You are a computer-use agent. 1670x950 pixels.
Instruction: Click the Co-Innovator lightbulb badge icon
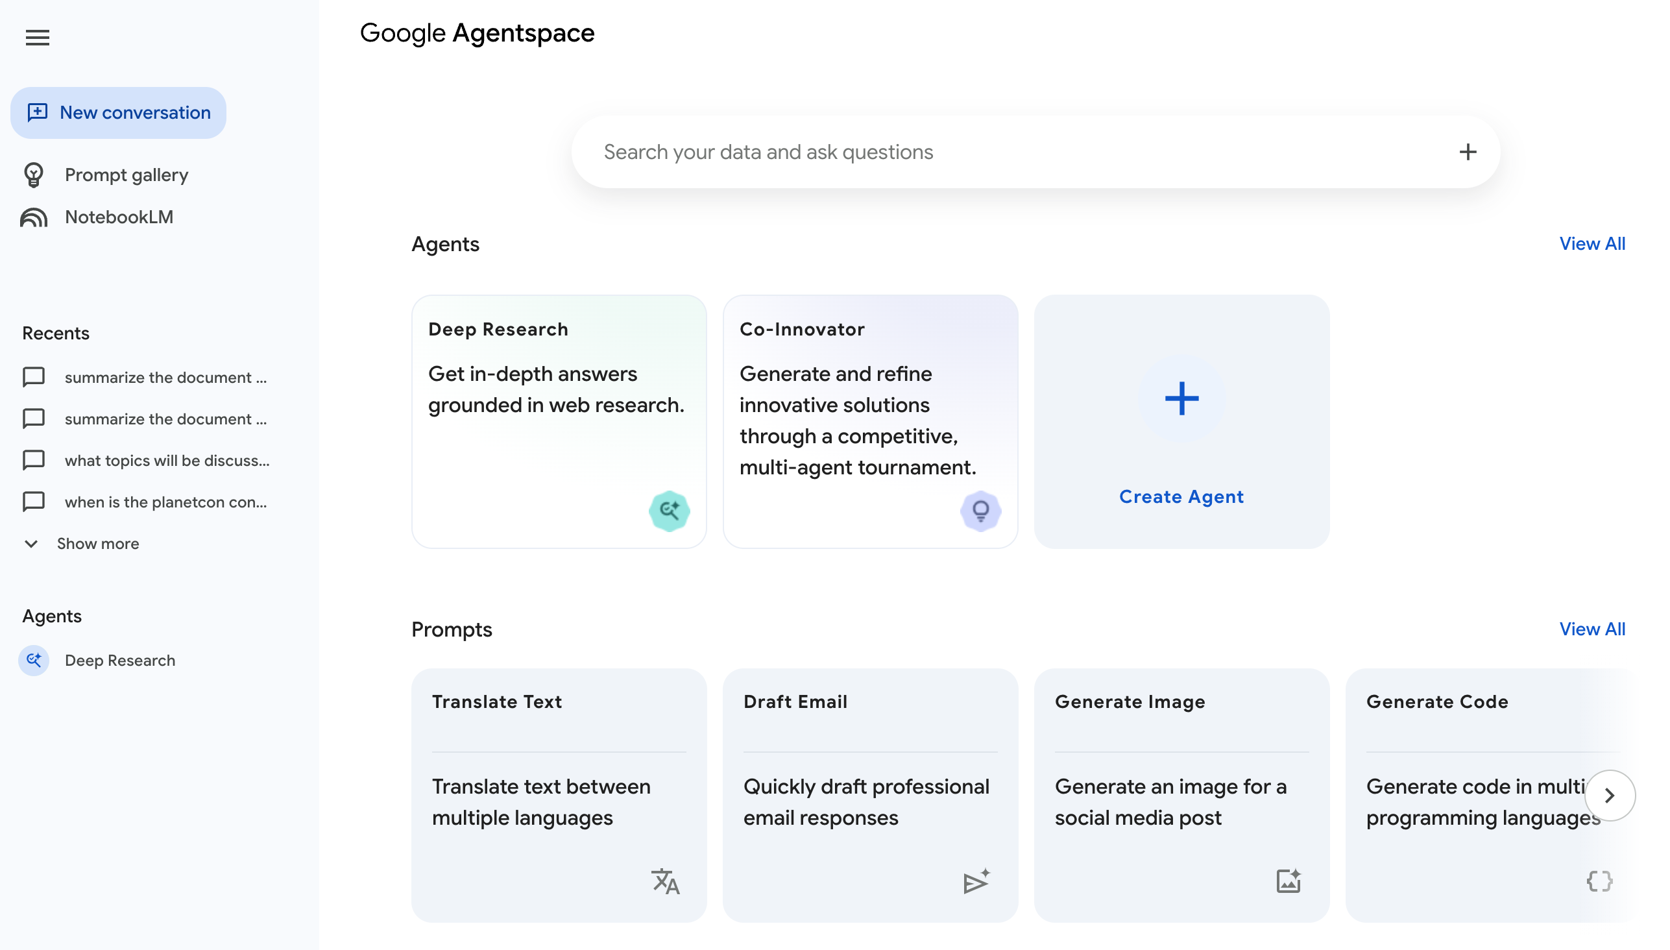click(980, 510)
